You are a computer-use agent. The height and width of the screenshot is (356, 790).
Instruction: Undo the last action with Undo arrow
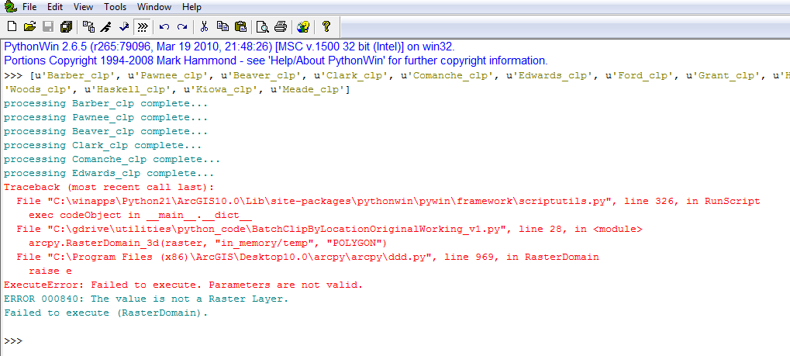point(164,26)
